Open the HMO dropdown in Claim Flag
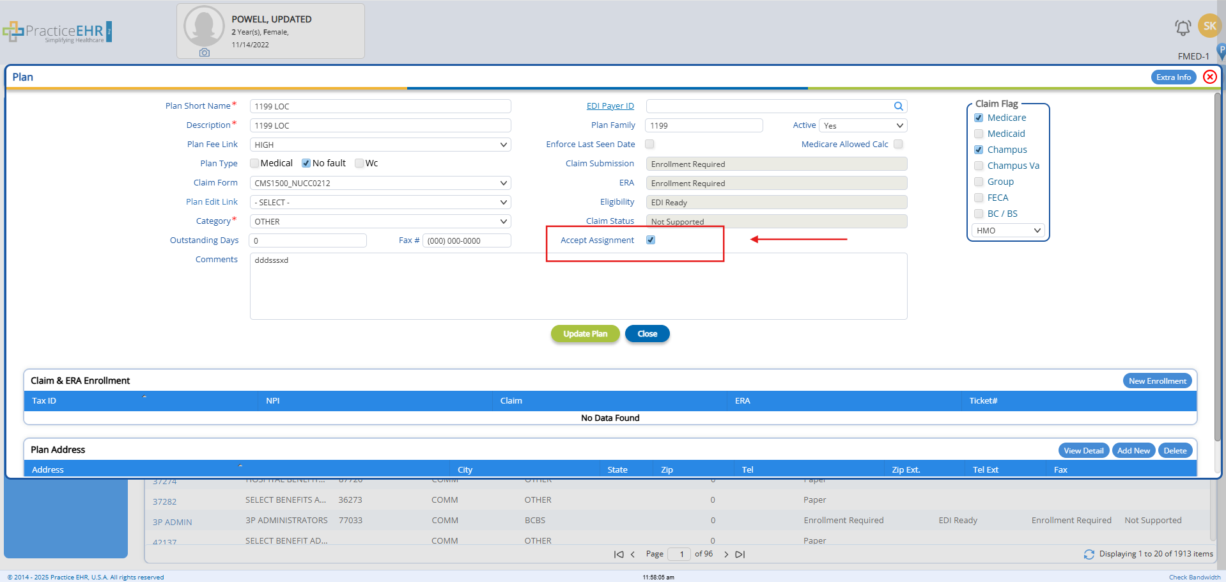The height and width of the screenshot is (582, 1226). point(1008,230)
